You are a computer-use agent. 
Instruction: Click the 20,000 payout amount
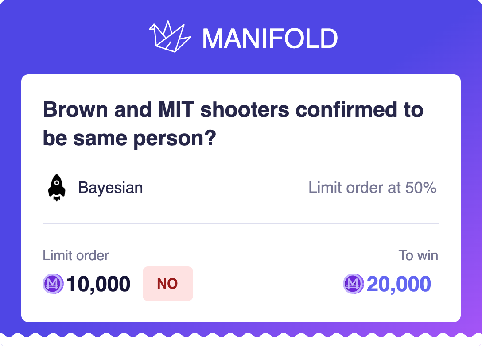pyautogui.click(x=399, y=284)
